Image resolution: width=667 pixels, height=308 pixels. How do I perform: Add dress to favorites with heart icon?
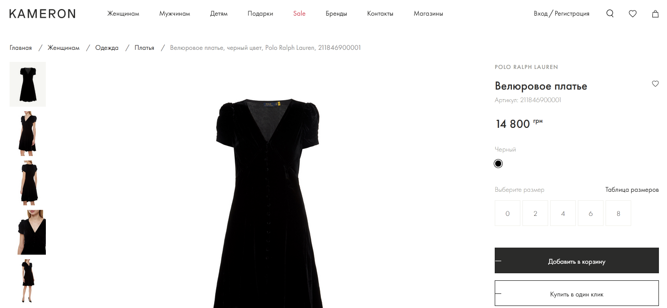[655, 84]
